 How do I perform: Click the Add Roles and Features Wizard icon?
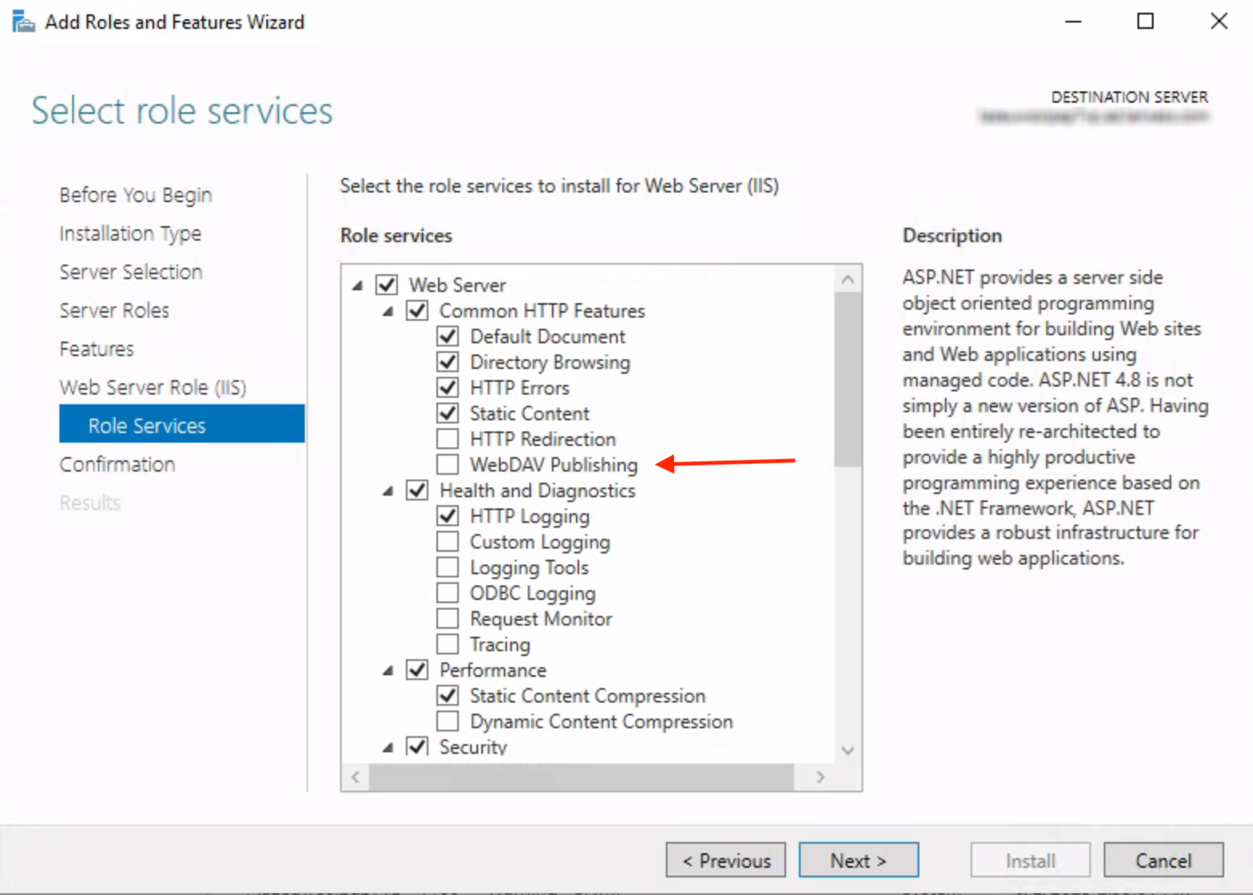click(x=22, y=22)
